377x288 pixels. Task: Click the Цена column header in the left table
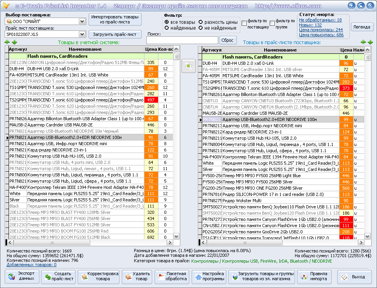(x=151, y=49)
